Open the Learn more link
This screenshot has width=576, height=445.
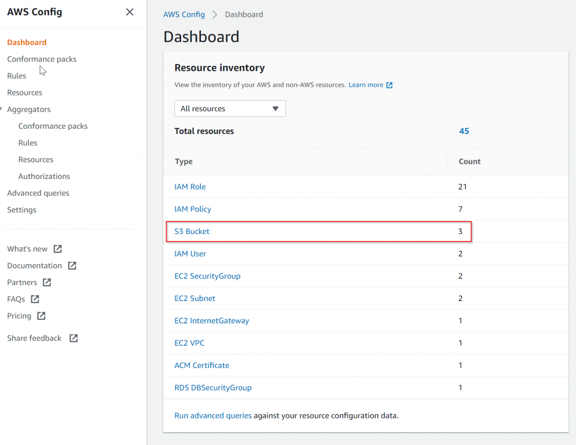[x=366, y=85]
